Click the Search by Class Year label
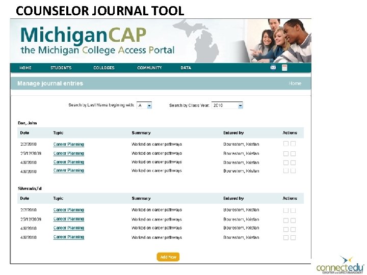Image resolution: width=367 pixels, height=275 pixels. click(189, 105)
